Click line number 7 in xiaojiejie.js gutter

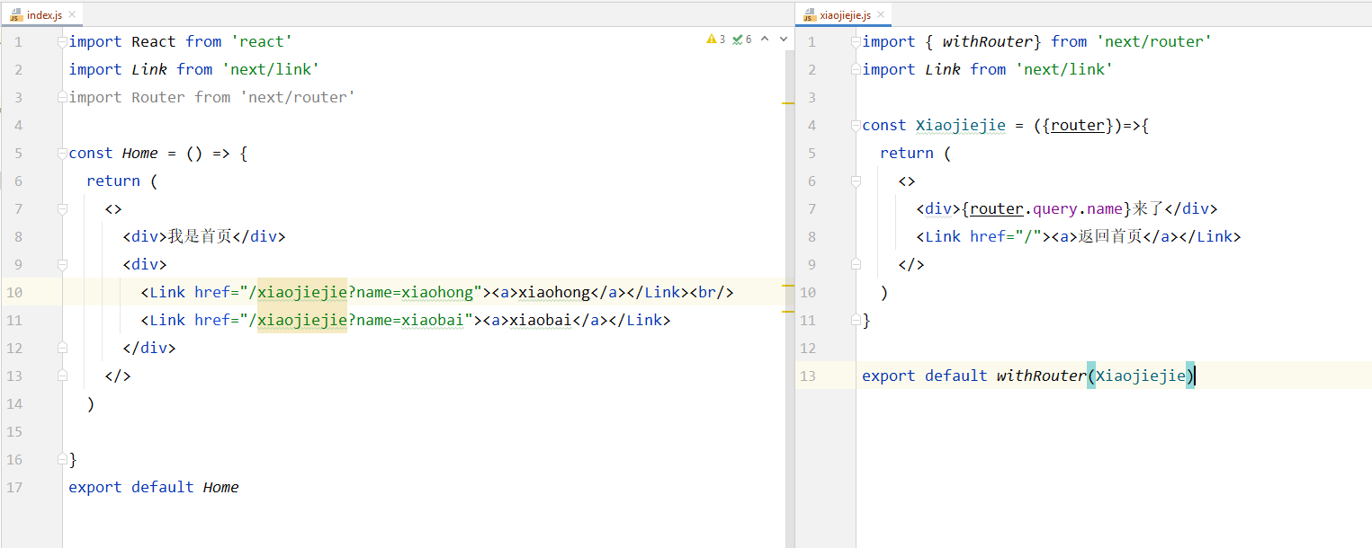[x=812, y=208]
